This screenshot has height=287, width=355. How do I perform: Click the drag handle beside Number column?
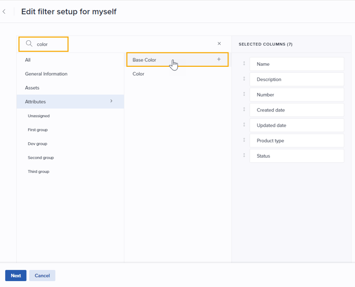pyautogui.click(x=244, y=94)
